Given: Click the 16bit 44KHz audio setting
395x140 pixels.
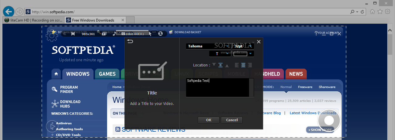Looking at the screenshot, I should (133, 34).
